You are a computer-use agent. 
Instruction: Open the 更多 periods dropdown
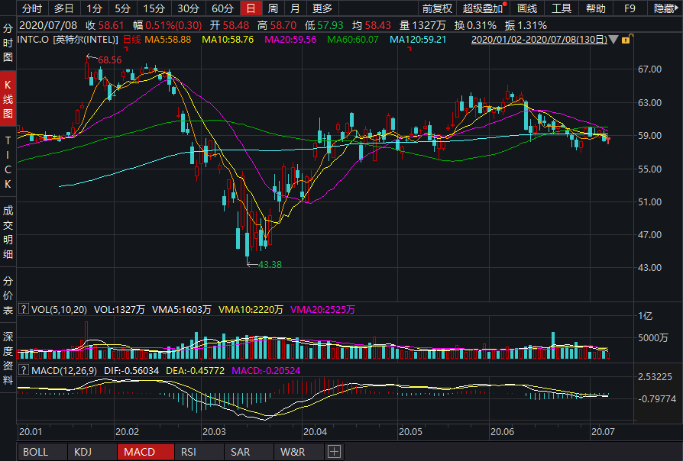click(x=323, y=8)
